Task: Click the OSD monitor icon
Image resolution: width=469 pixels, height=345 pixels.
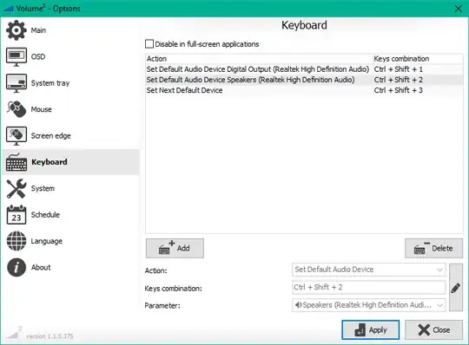Action: (17, 56)
